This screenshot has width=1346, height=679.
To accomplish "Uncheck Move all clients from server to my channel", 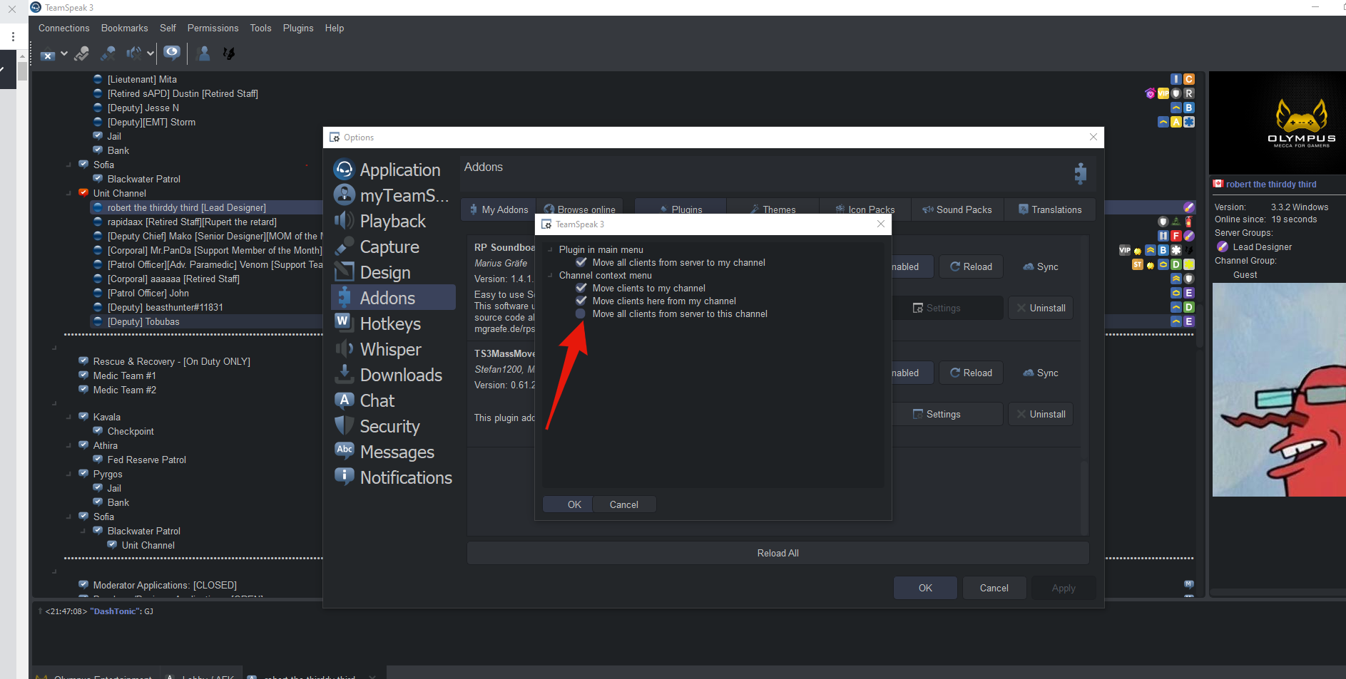I will click(x=581, y=262).
